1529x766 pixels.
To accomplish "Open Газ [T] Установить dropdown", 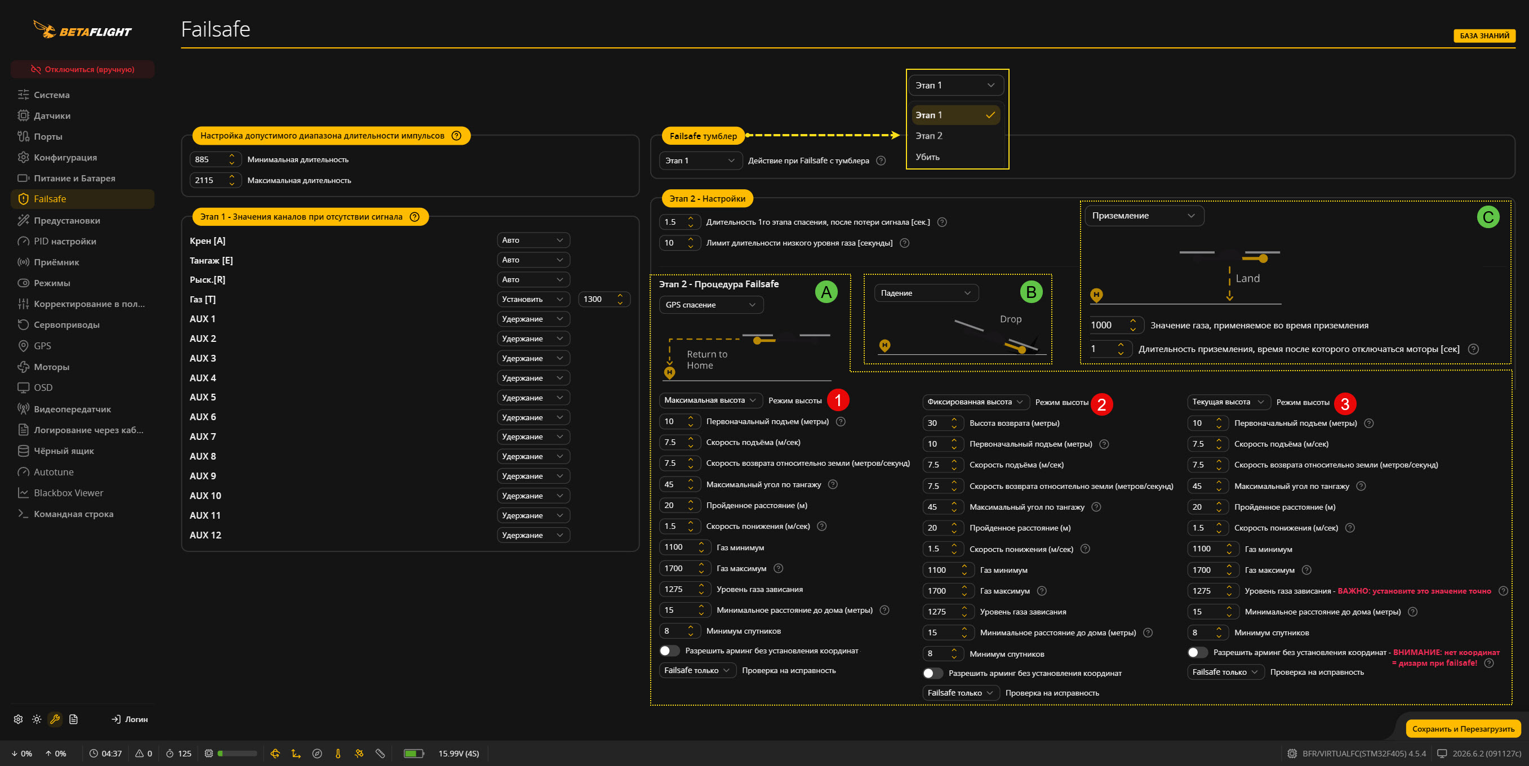I will (533, 299).
